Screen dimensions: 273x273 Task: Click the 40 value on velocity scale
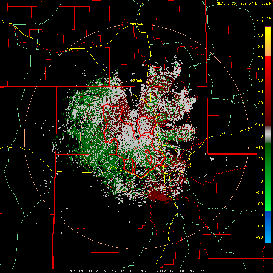(x=261, y=91)
